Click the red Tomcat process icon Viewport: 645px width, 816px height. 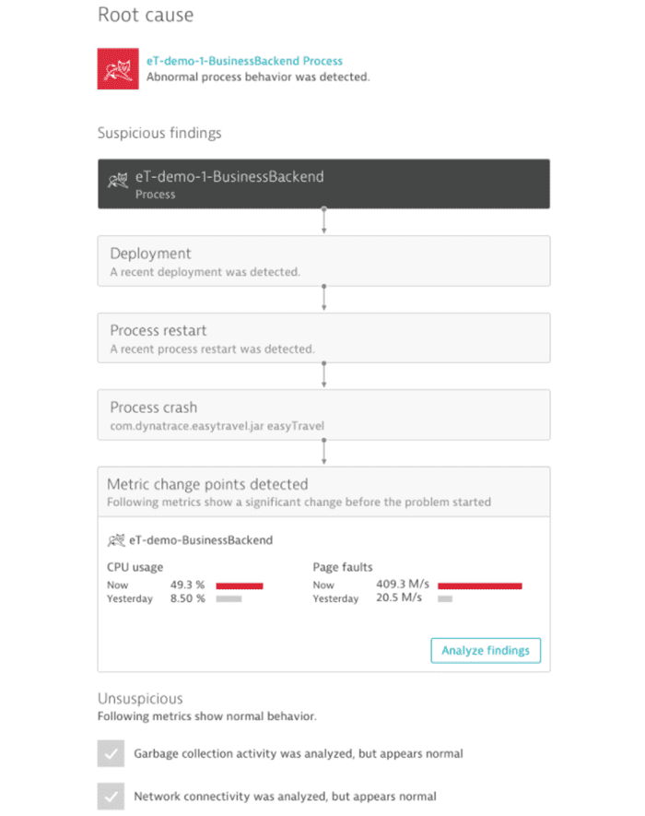pos(118,69)
